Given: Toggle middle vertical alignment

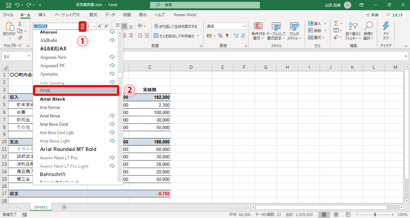Looking at the screenshot, I should point(124,26).
